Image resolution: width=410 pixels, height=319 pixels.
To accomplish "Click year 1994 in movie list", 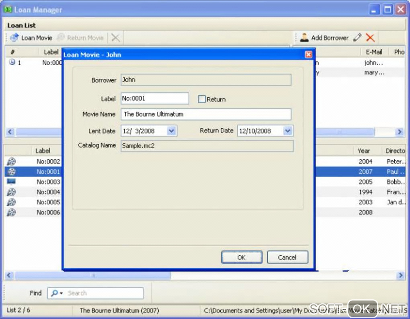I will pyautogui.click(x=365, y=192).
